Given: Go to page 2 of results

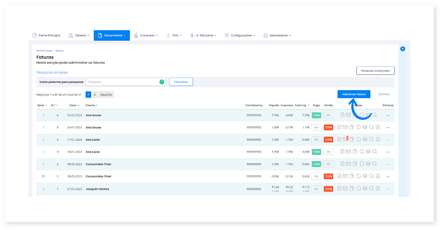Looking at the screenshot, I should pos(94,94).
